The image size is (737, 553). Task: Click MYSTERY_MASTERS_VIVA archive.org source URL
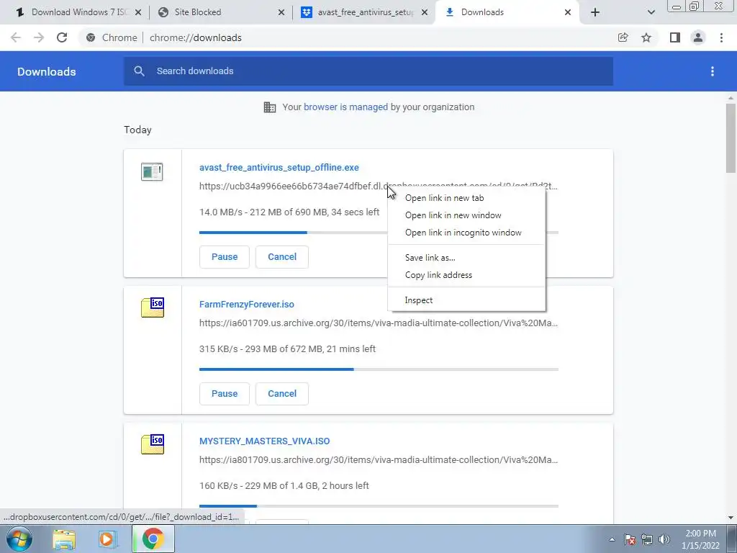[x=379, y=460]
